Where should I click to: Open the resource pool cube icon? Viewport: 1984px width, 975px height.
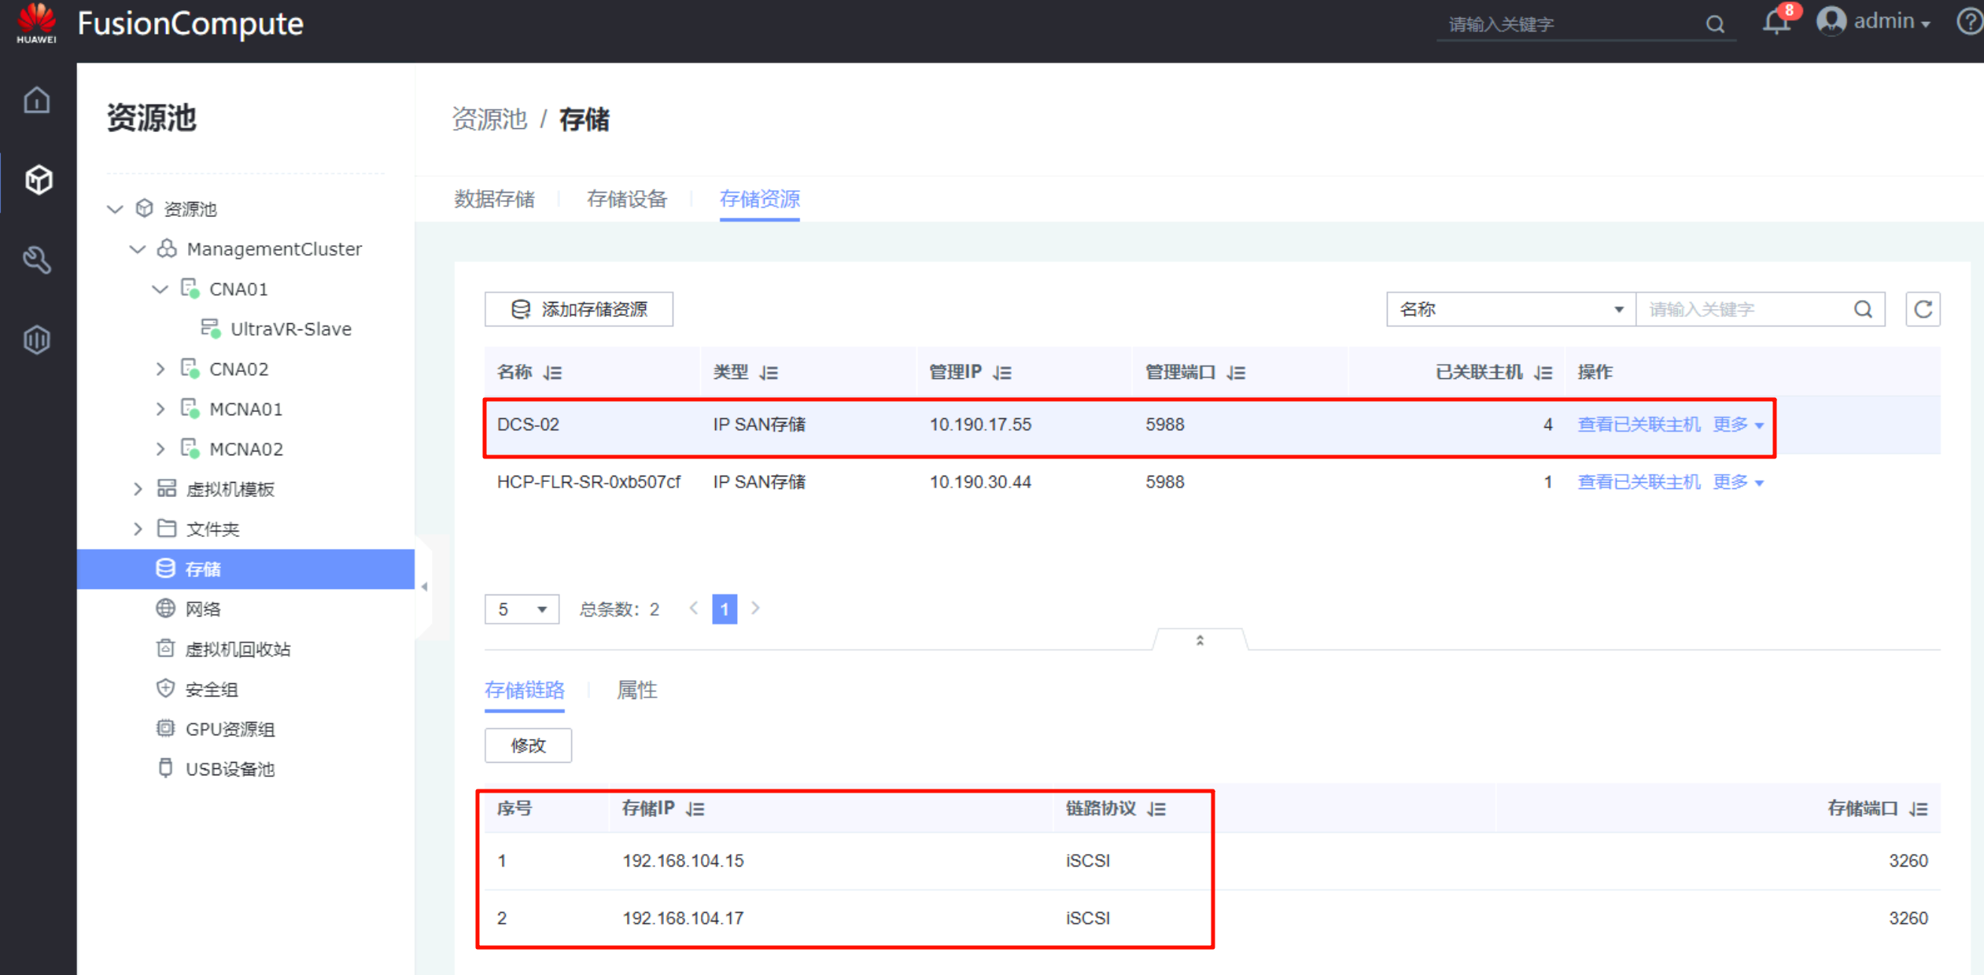tap(38, 180)
